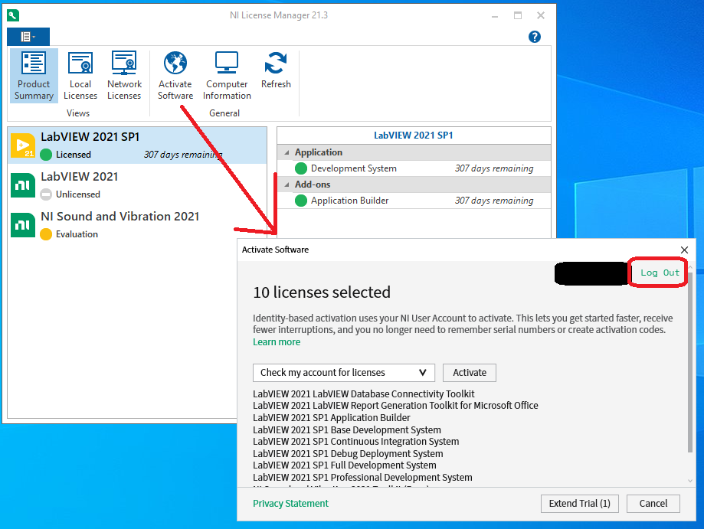Viewport: 704px width, 529px height.
Task: Click green status dot beside Development System
Action: click(x=301, y=168)
